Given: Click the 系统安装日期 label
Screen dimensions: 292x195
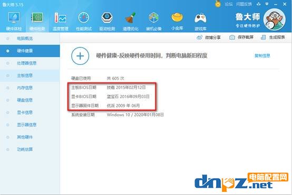Looking at the screenshot, I should tap(83, 115).
